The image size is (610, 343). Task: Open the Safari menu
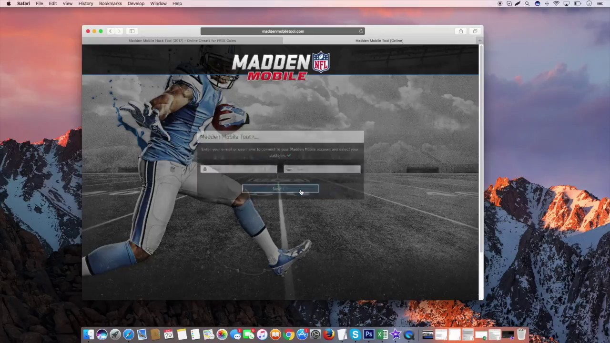click(x=23, y=3)
